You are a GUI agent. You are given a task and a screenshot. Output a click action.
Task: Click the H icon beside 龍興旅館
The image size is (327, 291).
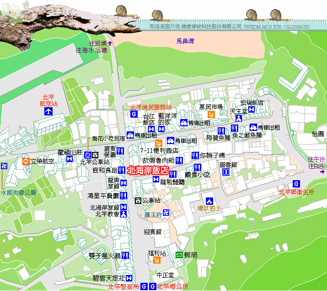(x=123, y=183)
